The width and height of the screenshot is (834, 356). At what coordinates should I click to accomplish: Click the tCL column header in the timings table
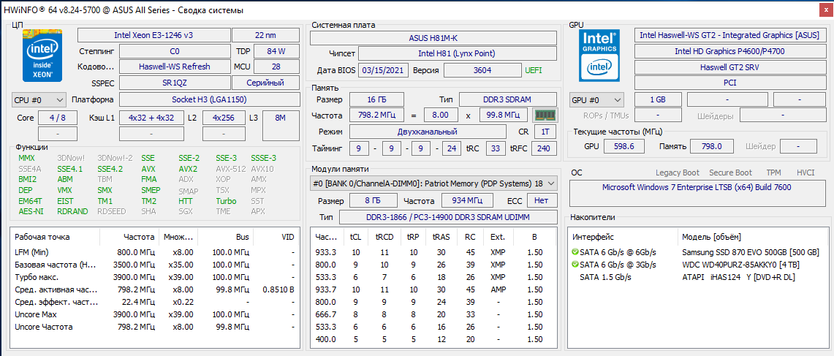[355, 237]
